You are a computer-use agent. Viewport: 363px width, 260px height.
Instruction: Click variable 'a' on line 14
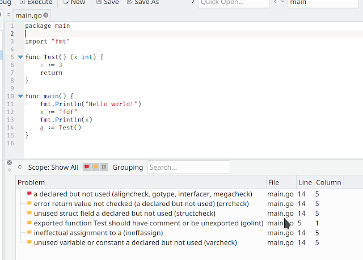(41, 128)
